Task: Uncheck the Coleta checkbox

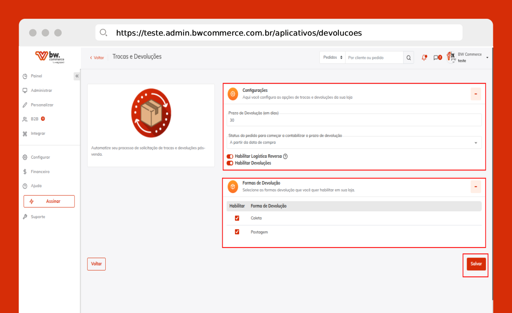Action: 237,218
